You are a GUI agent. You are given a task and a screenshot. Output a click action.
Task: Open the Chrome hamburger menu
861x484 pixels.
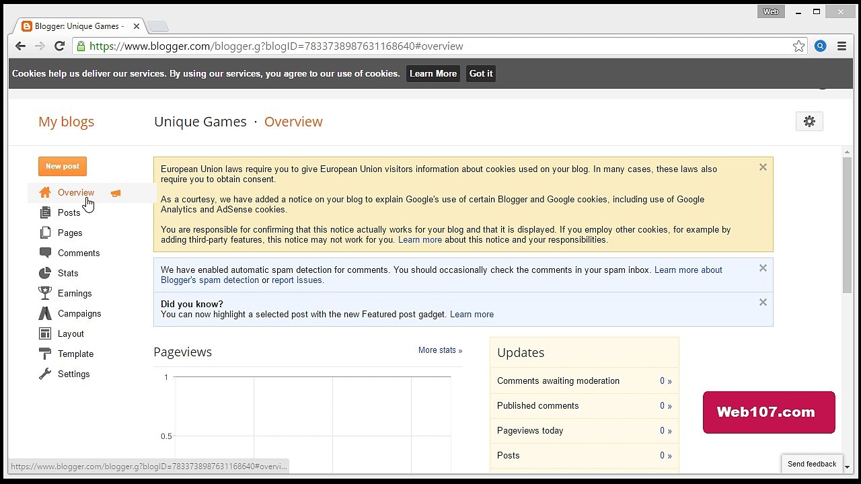tap(841, 46)
